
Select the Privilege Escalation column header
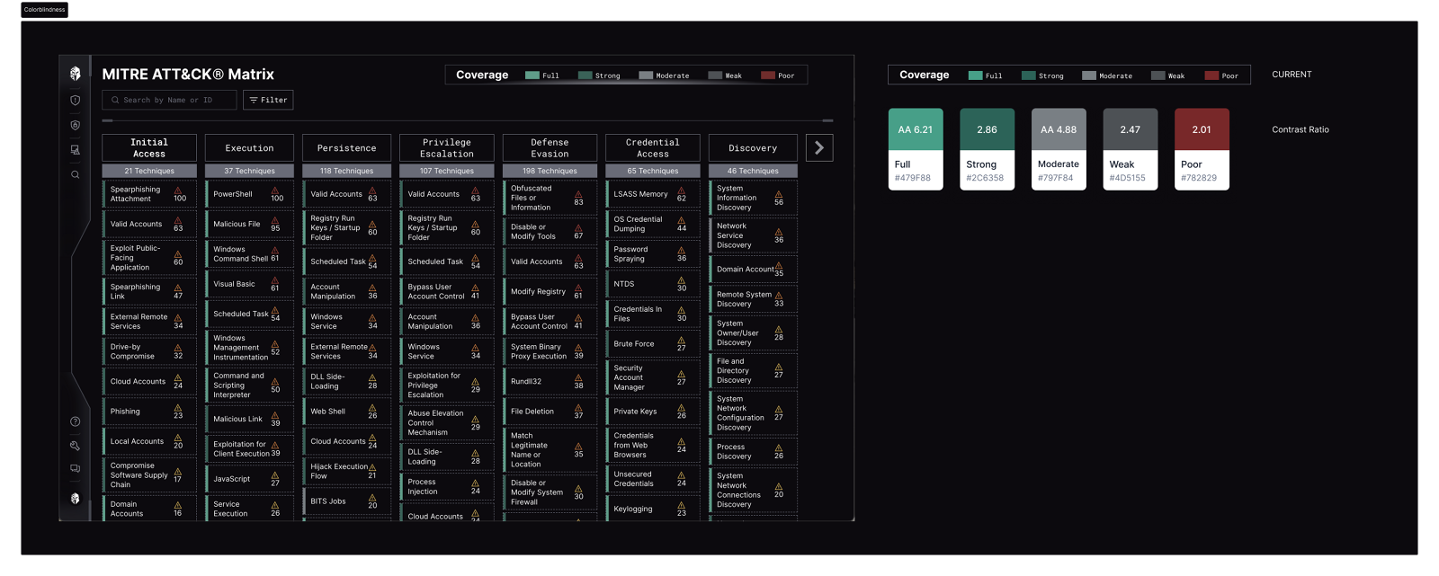446,147
